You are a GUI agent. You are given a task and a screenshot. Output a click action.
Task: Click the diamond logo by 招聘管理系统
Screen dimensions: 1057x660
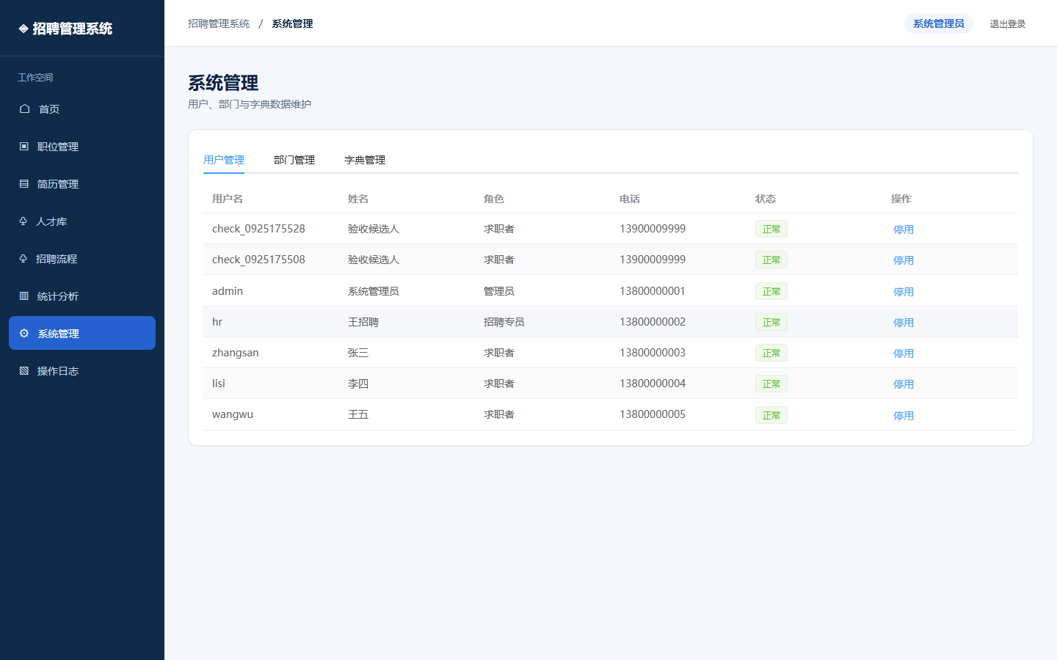[x=23, y=29]
